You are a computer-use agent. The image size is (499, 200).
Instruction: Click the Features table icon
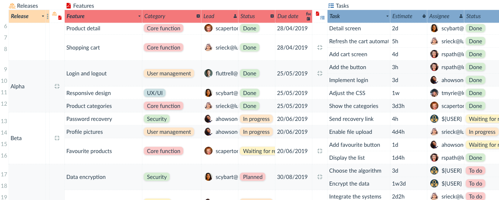[x=68, y=6]
